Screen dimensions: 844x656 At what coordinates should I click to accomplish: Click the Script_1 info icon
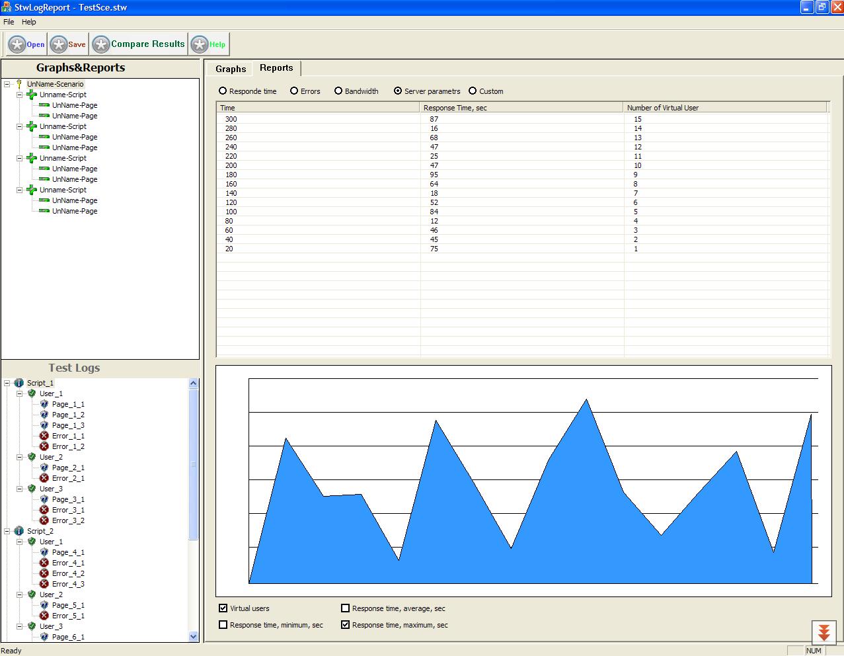point(19,383)
